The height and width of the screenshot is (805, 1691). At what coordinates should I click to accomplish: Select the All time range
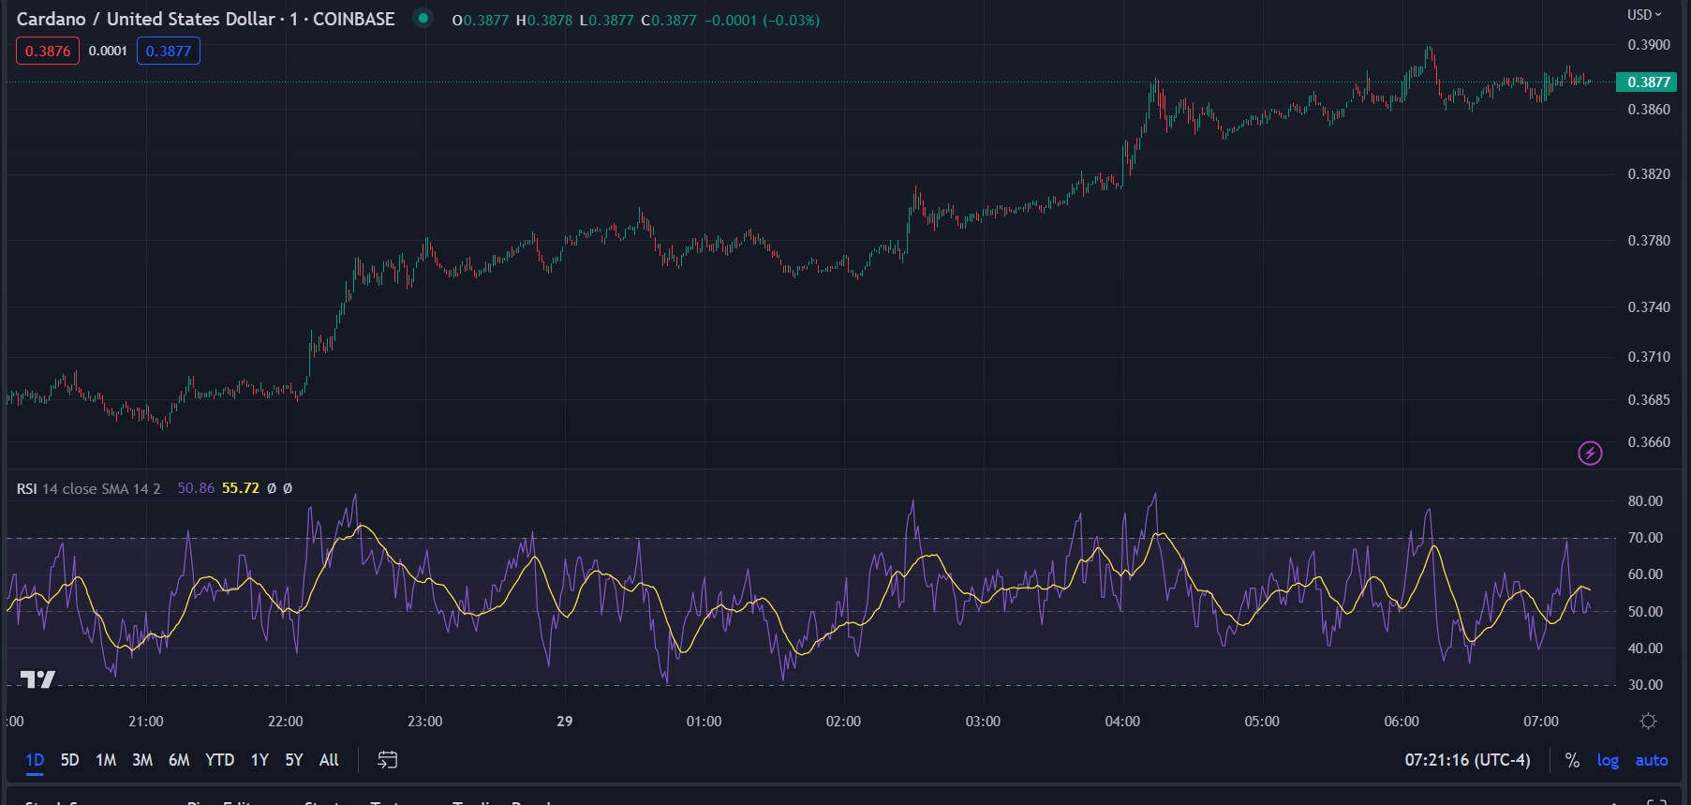click(x=329, y=760)
